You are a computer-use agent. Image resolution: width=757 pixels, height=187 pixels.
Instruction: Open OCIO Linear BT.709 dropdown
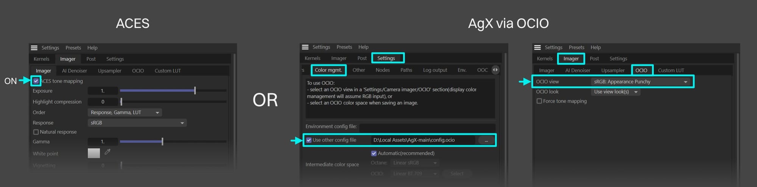tap(415, 173)
